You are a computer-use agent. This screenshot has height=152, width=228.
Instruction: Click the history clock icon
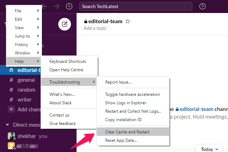tap(69, 6)
